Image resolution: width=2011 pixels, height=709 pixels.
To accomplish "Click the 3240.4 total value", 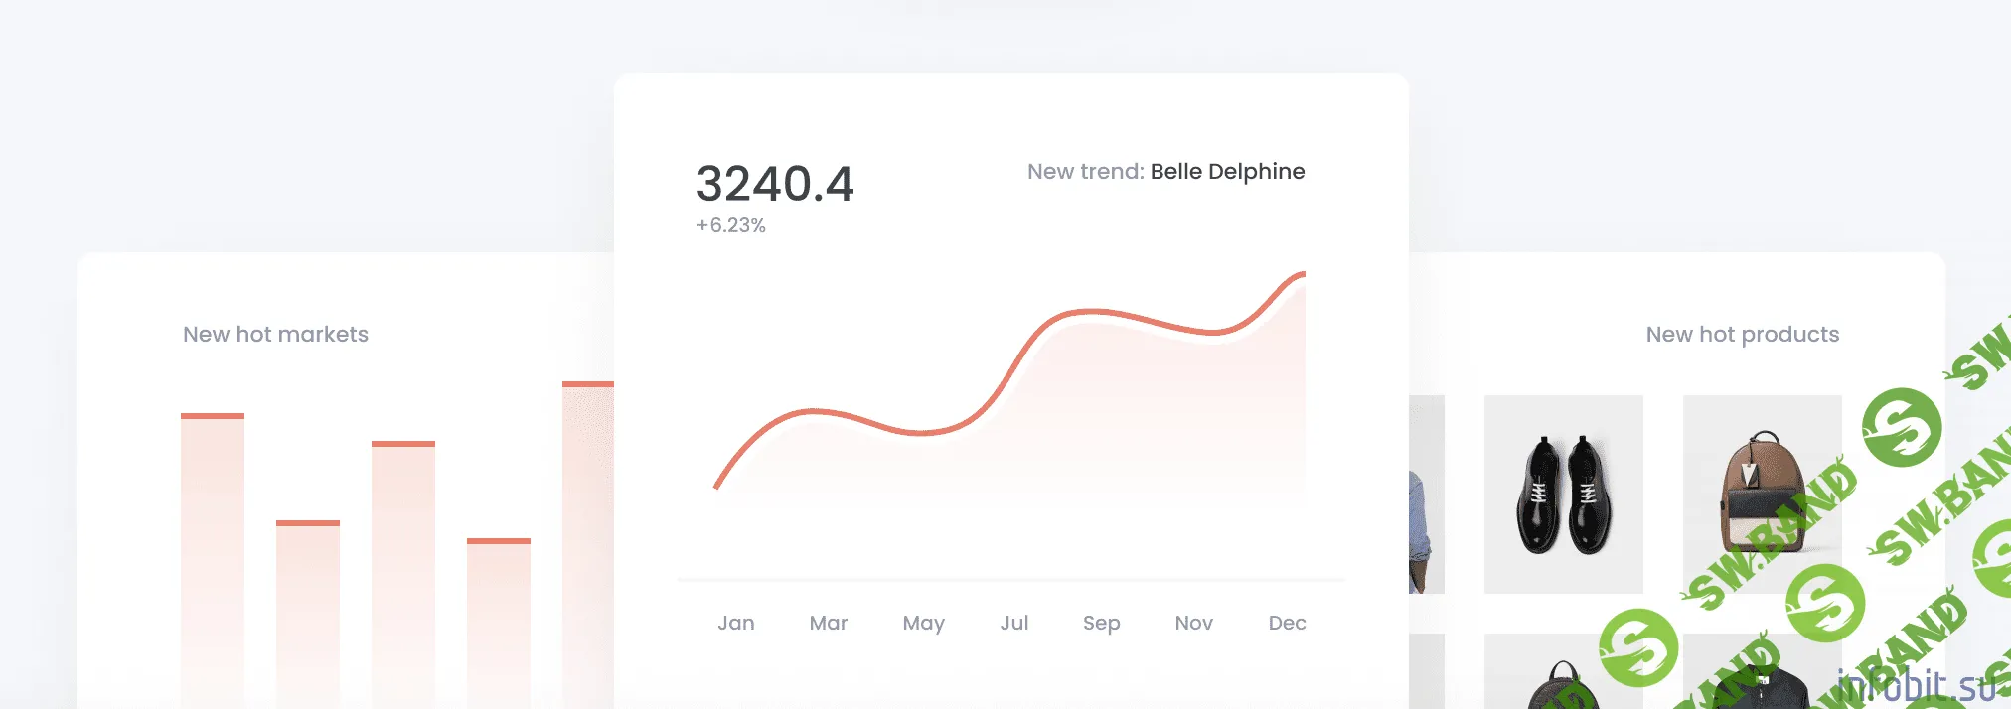I will click(x=775, y=184).
